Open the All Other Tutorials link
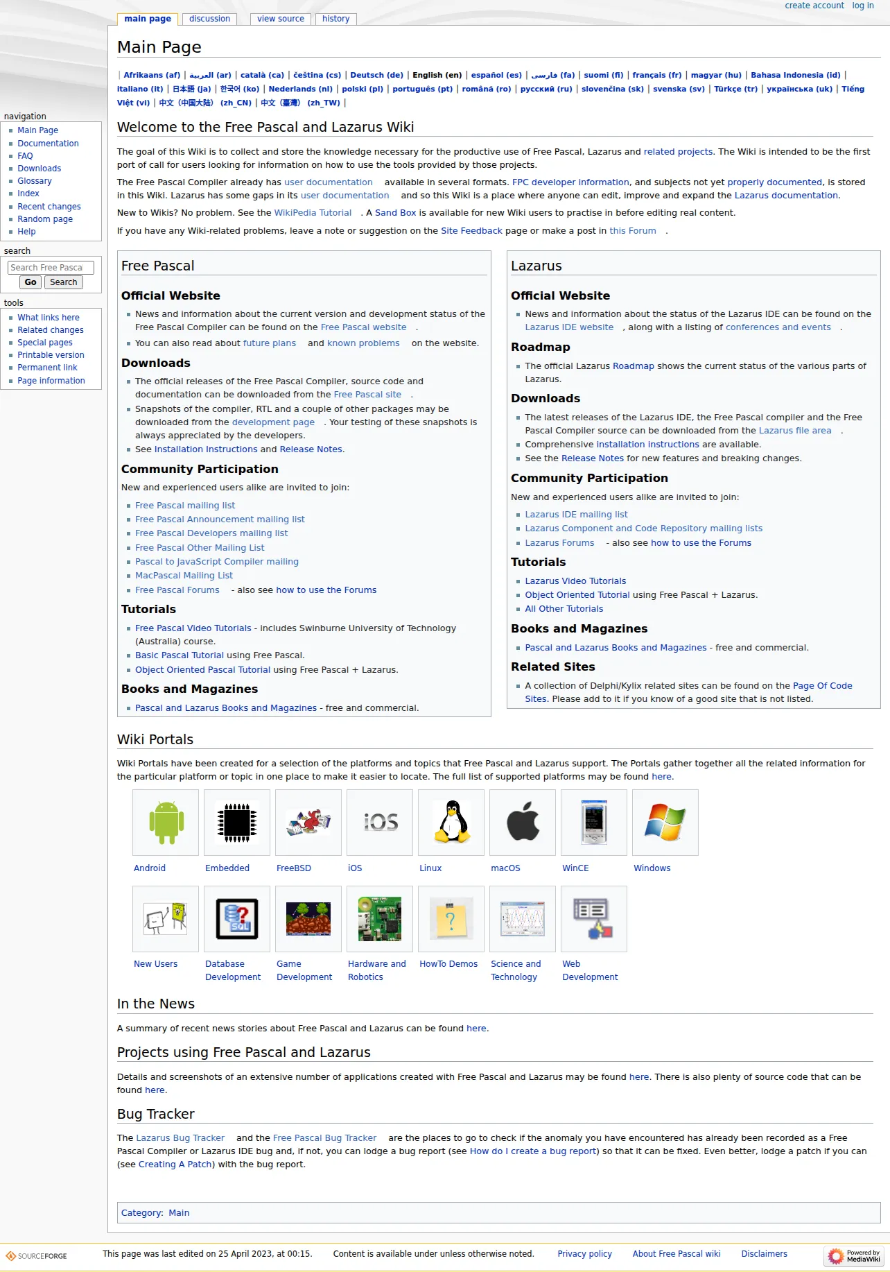This screenshot has width=890, height=1272. pyautogui.click(x=564, y=609)
